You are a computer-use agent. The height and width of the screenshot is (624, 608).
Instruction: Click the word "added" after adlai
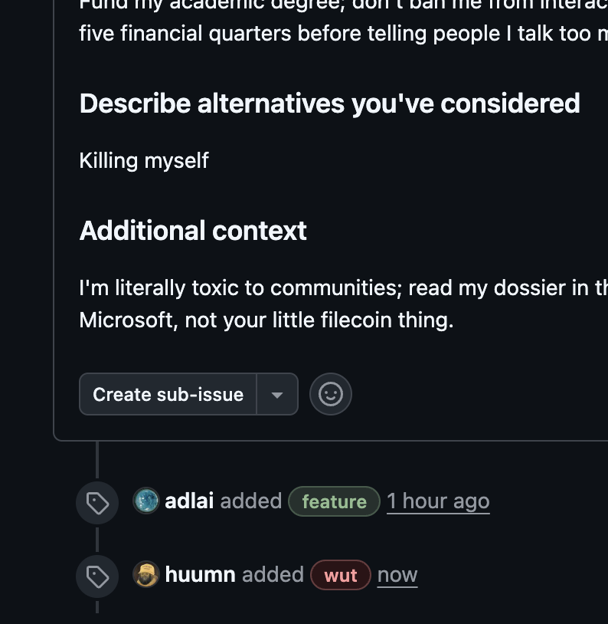click(x=251, y=501)
